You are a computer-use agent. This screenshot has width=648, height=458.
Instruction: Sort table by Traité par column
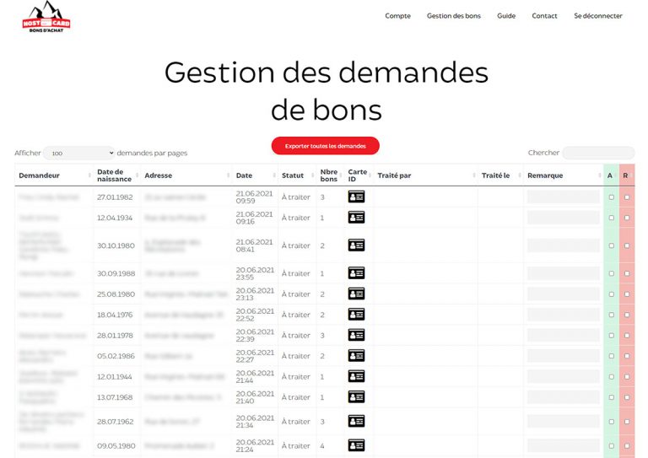(x=425, y=175)
